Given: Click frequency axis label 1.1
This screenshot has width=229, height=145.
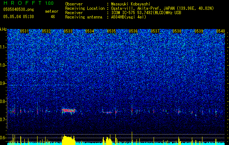Looking at the screenshot, I should click(3, 47).
